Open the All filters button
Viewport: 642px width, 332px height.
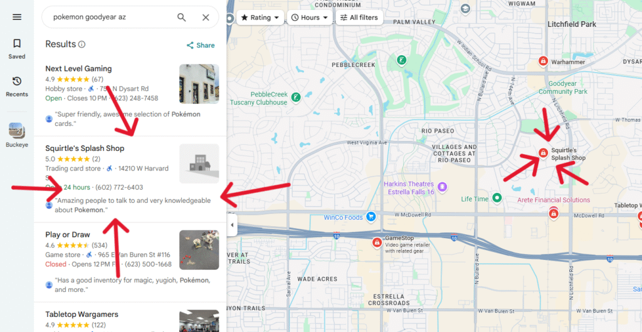click(359, 18)
